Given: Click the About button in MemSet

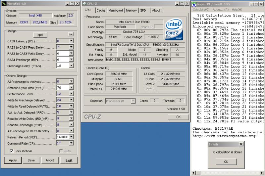Looking at the screenshot, I should tap(50, 160).
